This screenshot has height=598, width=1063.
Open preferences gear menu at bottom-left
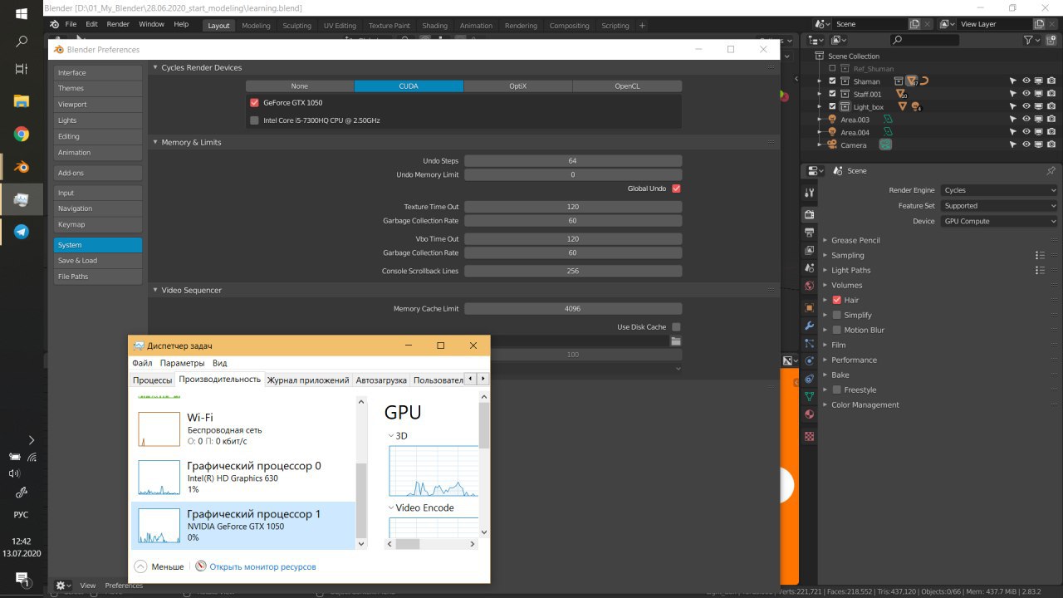(62, 586)
